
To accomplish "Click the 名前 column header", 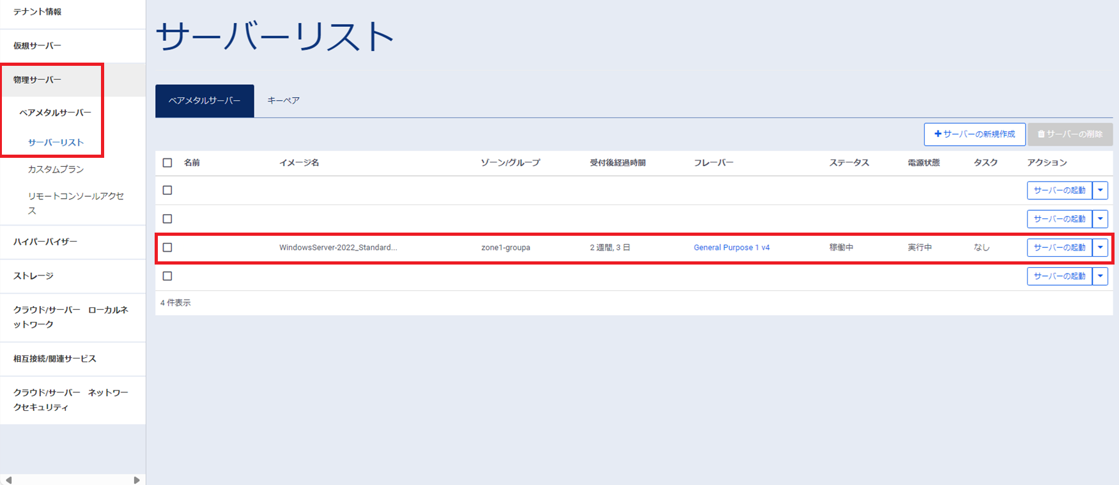I will 192,163.
